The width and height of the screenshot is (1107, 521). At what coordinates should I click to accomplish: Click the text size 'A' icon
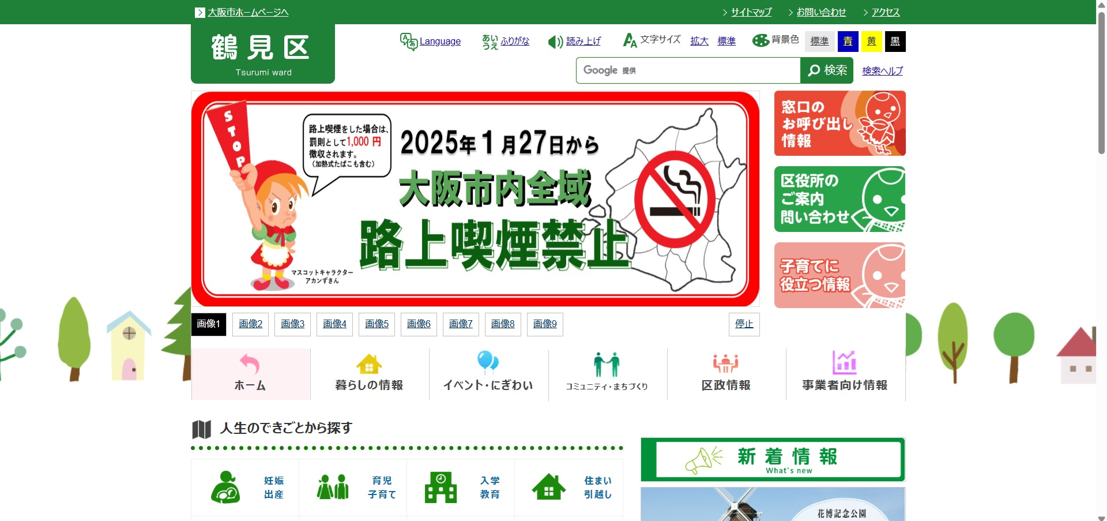pos(630,40)
